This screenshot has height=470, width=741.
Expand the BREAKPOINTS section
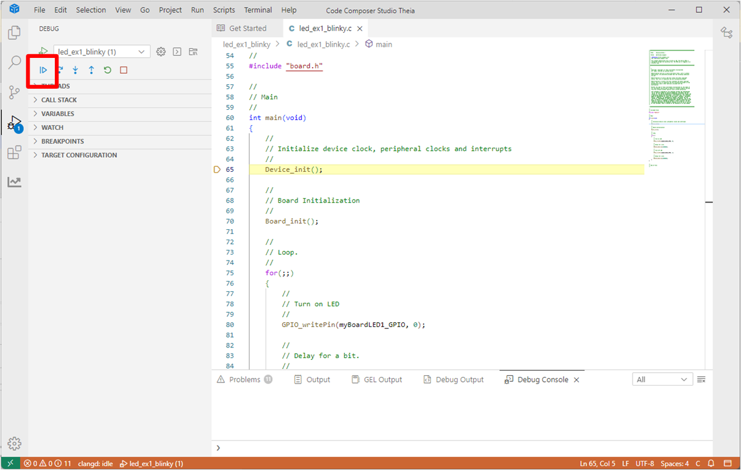coord(62,142)
